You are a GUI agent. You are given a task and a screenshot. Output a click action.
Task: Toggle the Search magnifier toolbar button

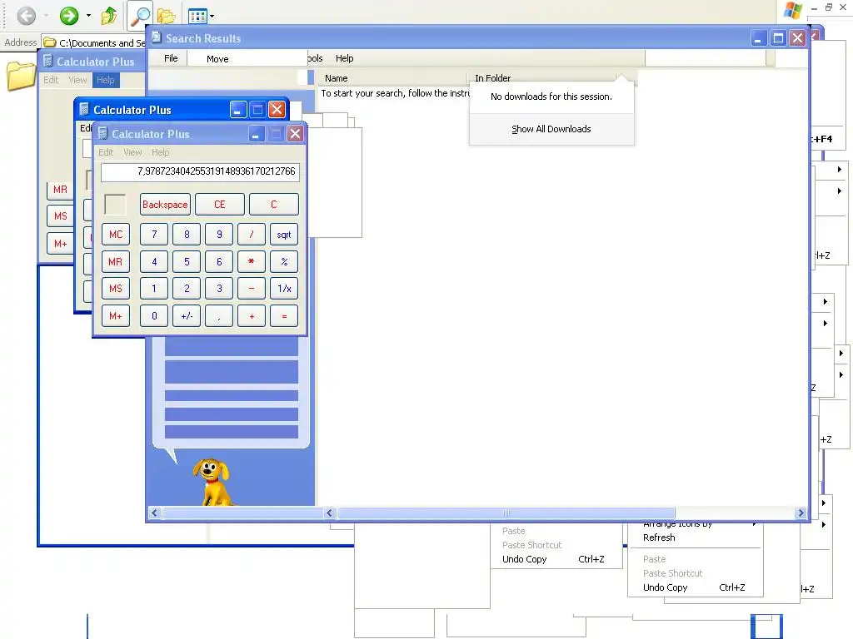(140, 16)
